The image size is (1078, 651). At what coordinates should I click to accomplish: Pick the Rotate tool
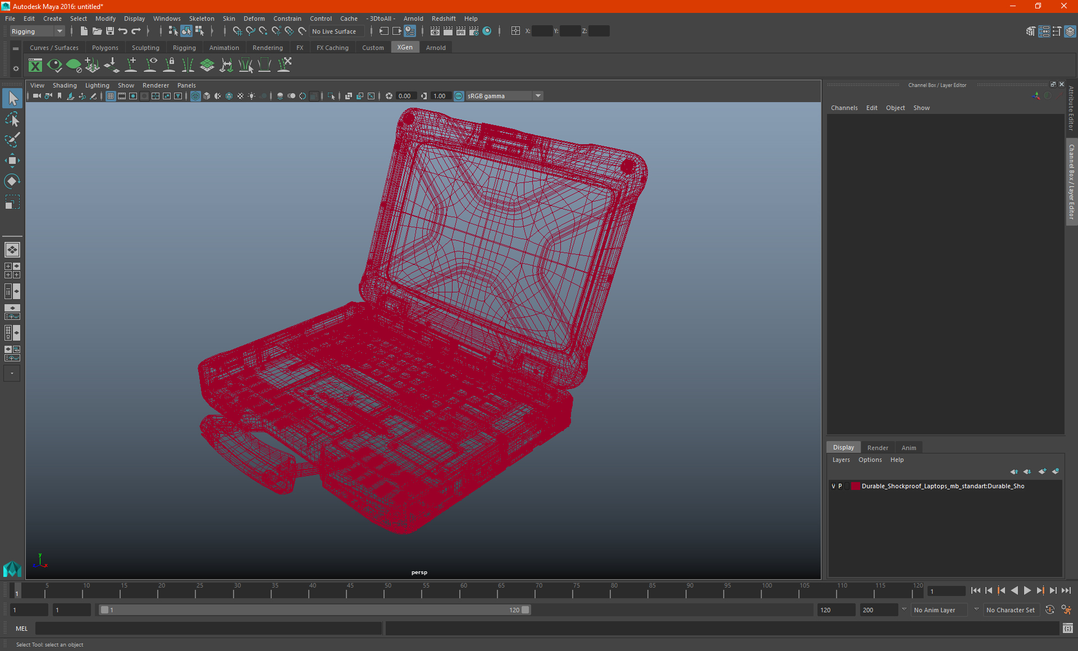(12, 181)
